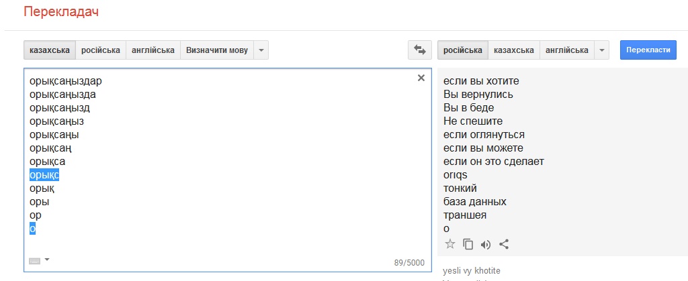688x281 pixels.
Task: Click transliteration 'yesli vy khotite'
Action: 472,271
